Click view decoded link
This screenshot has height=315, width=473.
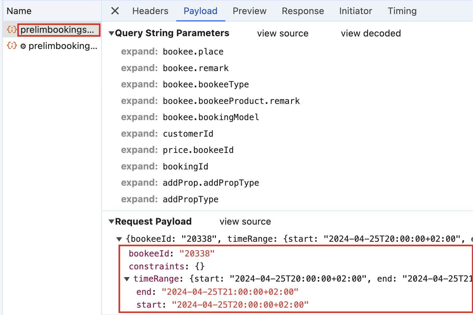[371, 33]
